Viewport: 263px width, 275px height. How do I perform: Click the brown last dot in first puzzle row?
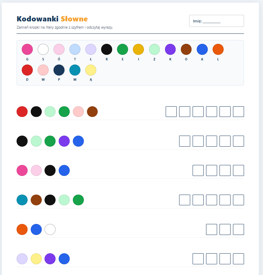[x=92, y=111]
